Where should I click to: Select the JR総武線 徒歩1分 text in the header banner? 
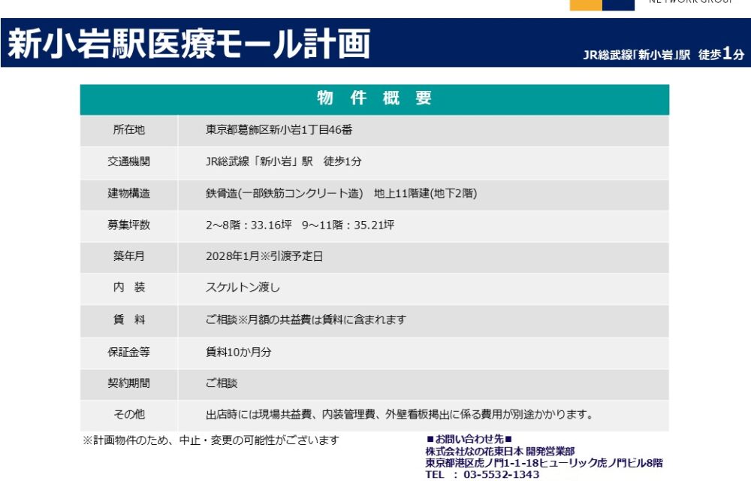[663, 54]
